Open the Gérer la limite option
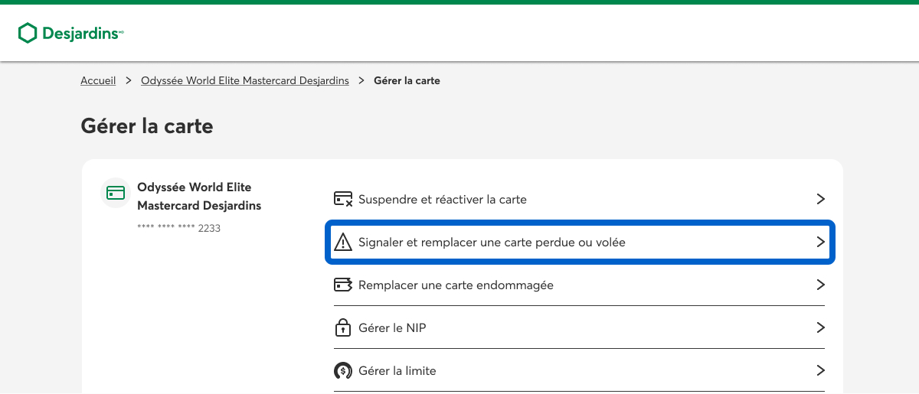The height and width of the screenshot is (394, 919). click(397, 371)
